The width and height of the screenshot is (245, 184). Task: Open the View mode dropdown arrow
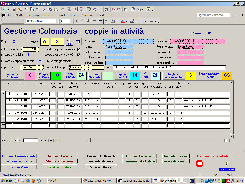[x=9, y=10]
